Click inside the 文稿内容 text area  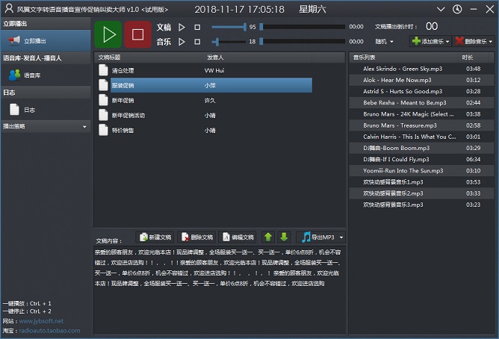coord(220,290)
